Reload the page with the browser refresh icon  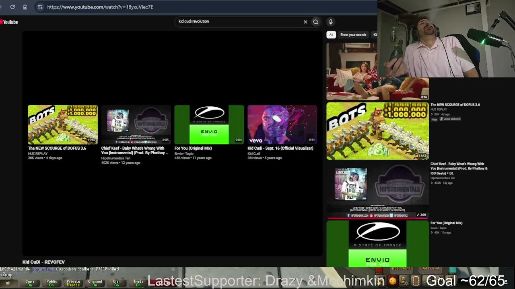(x=12, y=7)
